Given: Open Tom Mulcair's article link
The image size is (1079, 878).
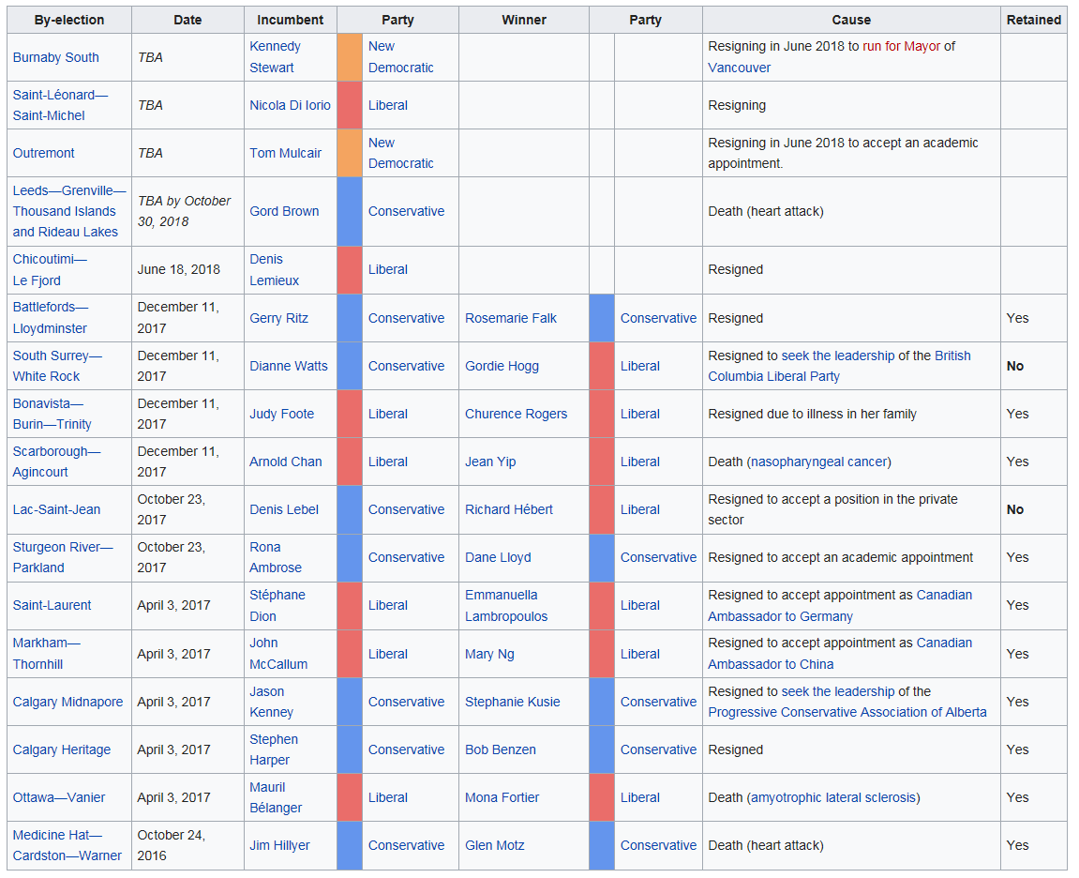Looking at the screenshot, I should pos(285,153).
